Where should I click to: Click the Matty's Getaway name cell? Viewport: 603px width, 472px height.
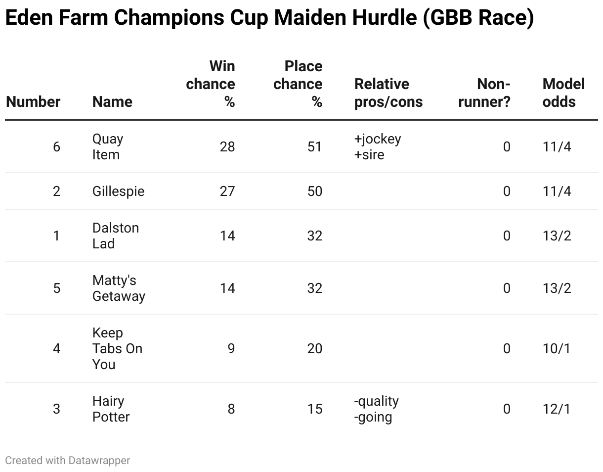click(119, 288)
